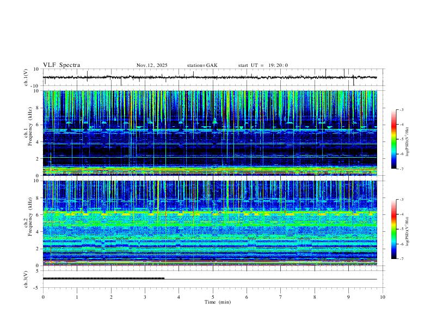Click '-7' on the ch.2 color scale
This screenshot has height=333, width=431.
401,259
